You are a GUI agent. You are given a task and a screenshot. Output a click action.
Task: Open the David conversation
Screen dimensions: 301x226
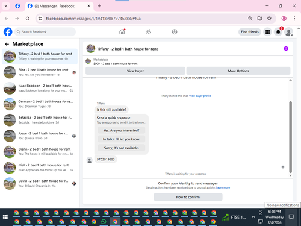[40, 183]
